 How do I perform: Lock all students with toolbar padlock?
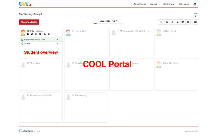coord(177,22)
